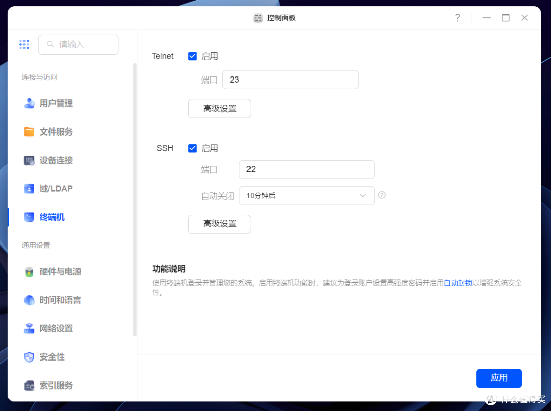Click the 控制面板 title bar icon

coord(258,18)
